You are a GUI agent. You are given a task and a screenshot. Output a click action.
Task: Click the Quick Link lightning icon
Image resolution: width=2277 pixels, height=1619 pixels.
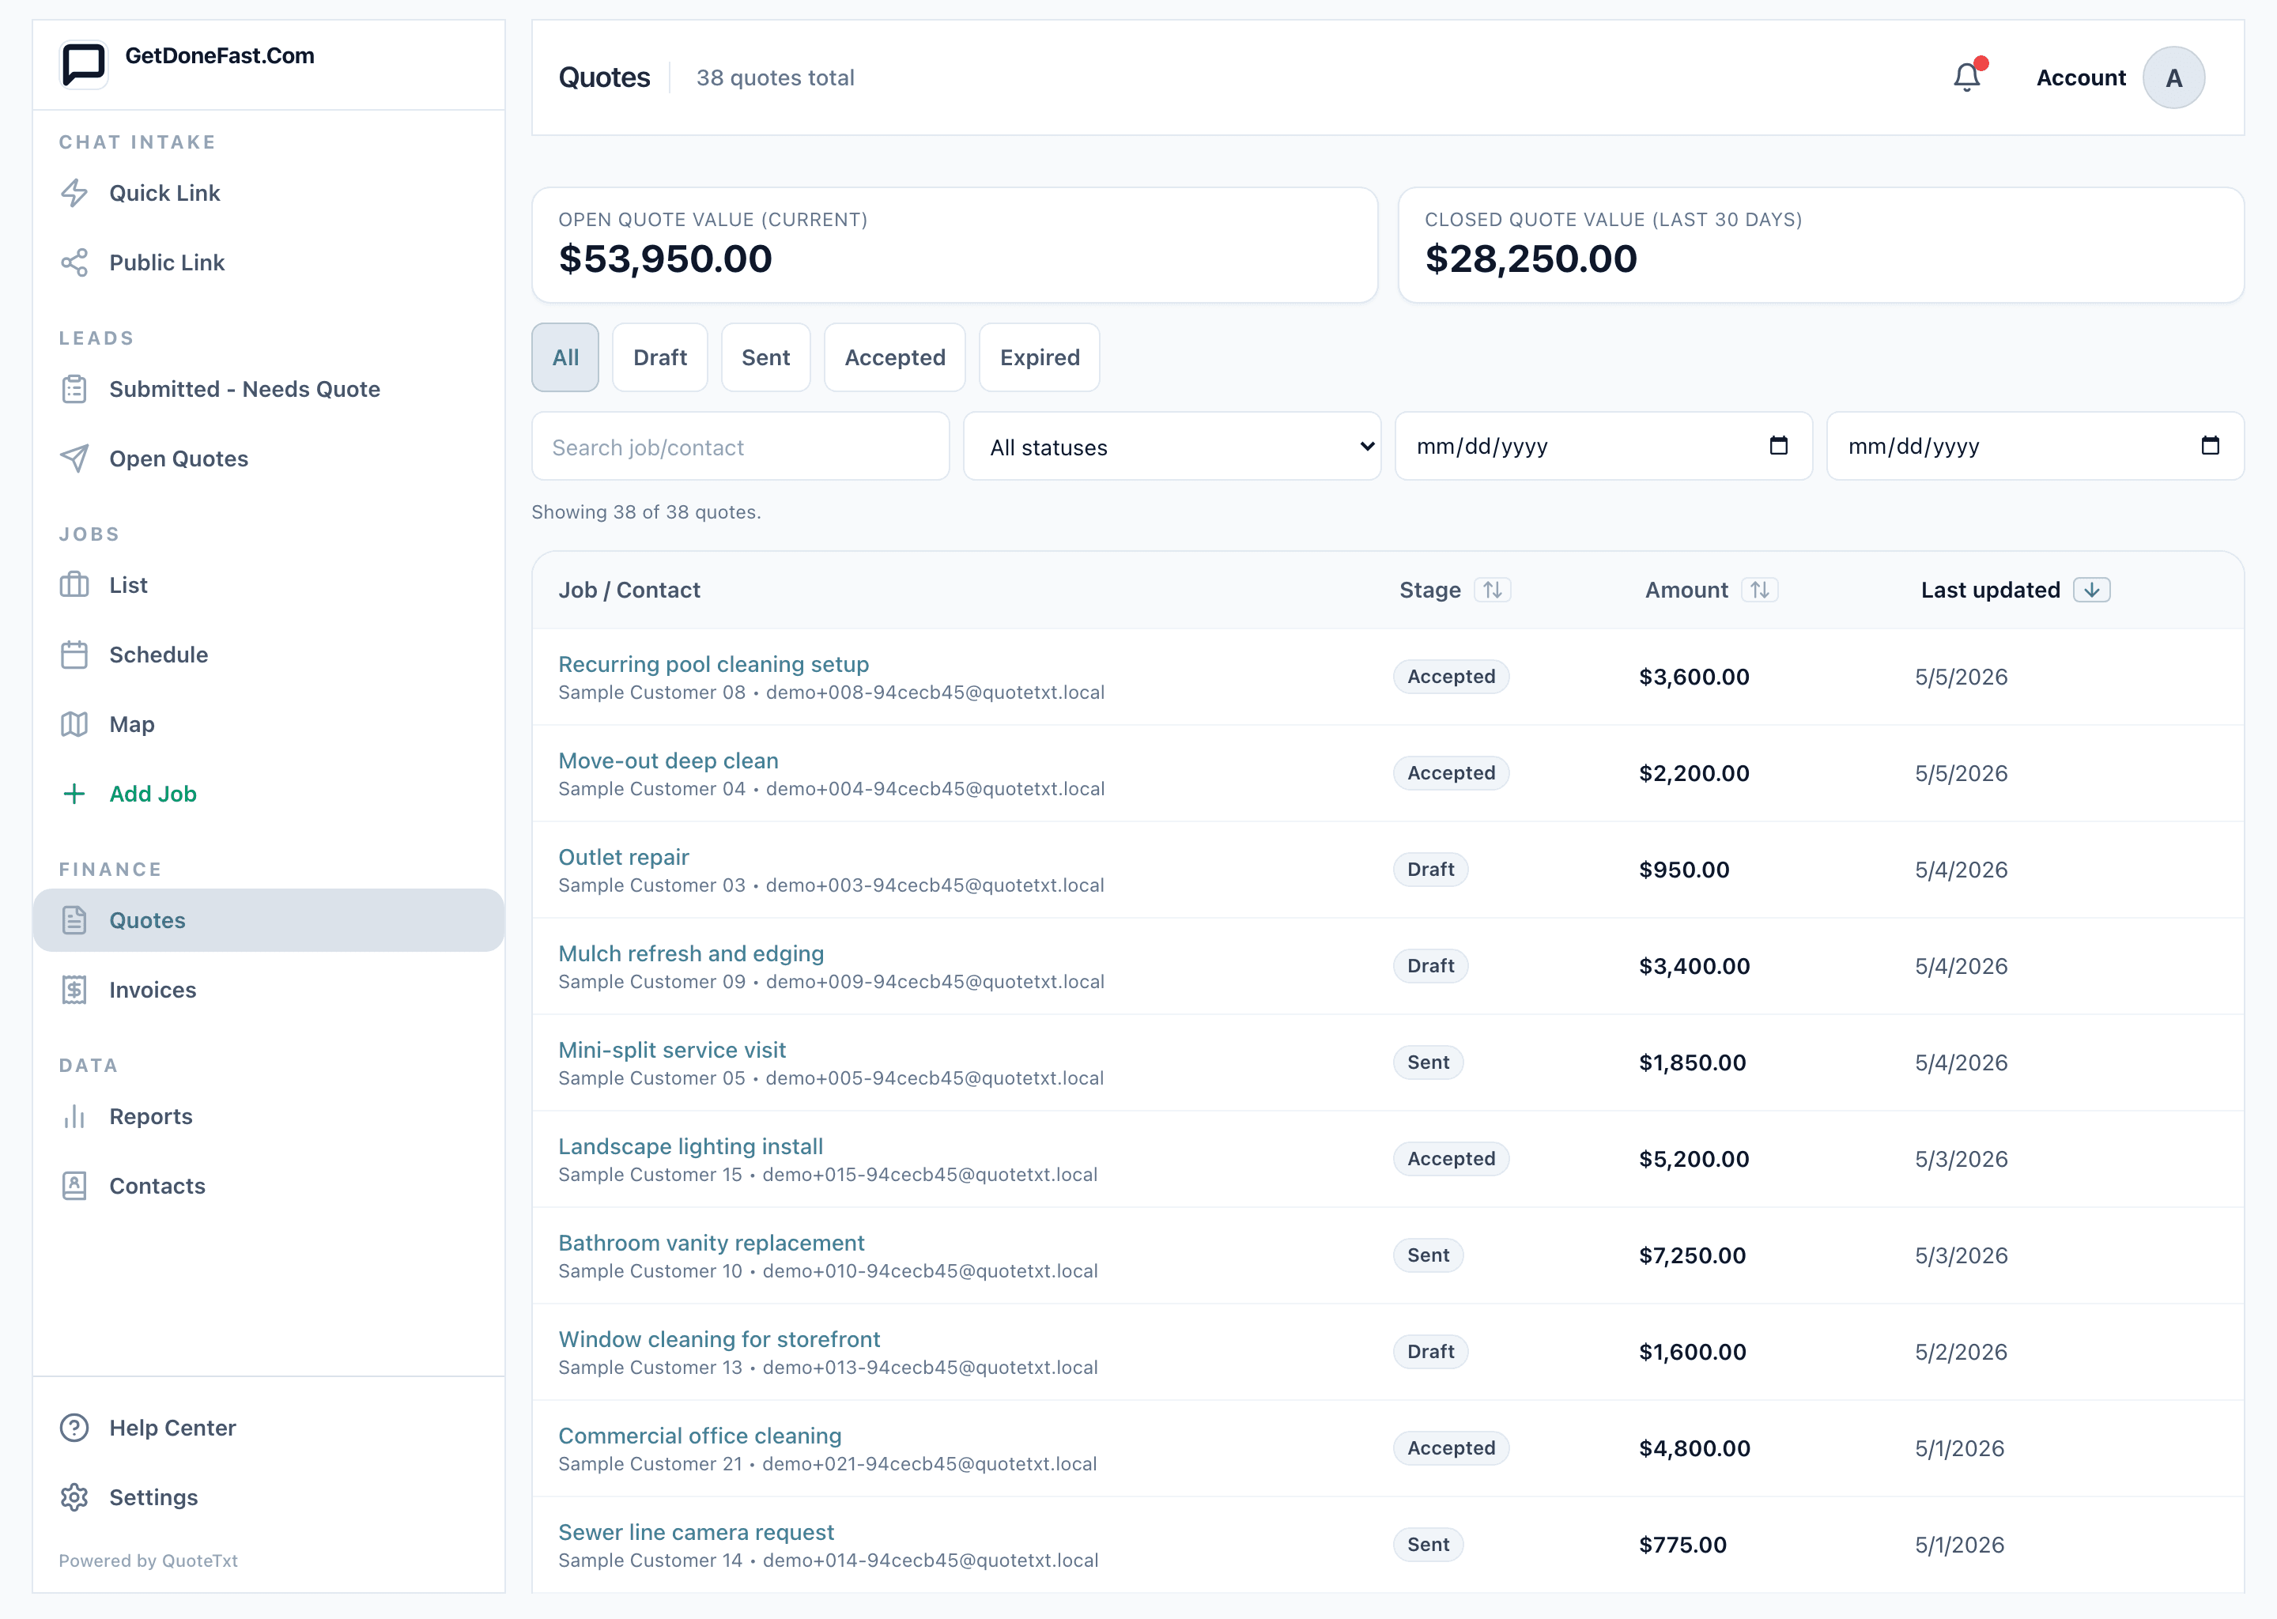pos(75,192)
